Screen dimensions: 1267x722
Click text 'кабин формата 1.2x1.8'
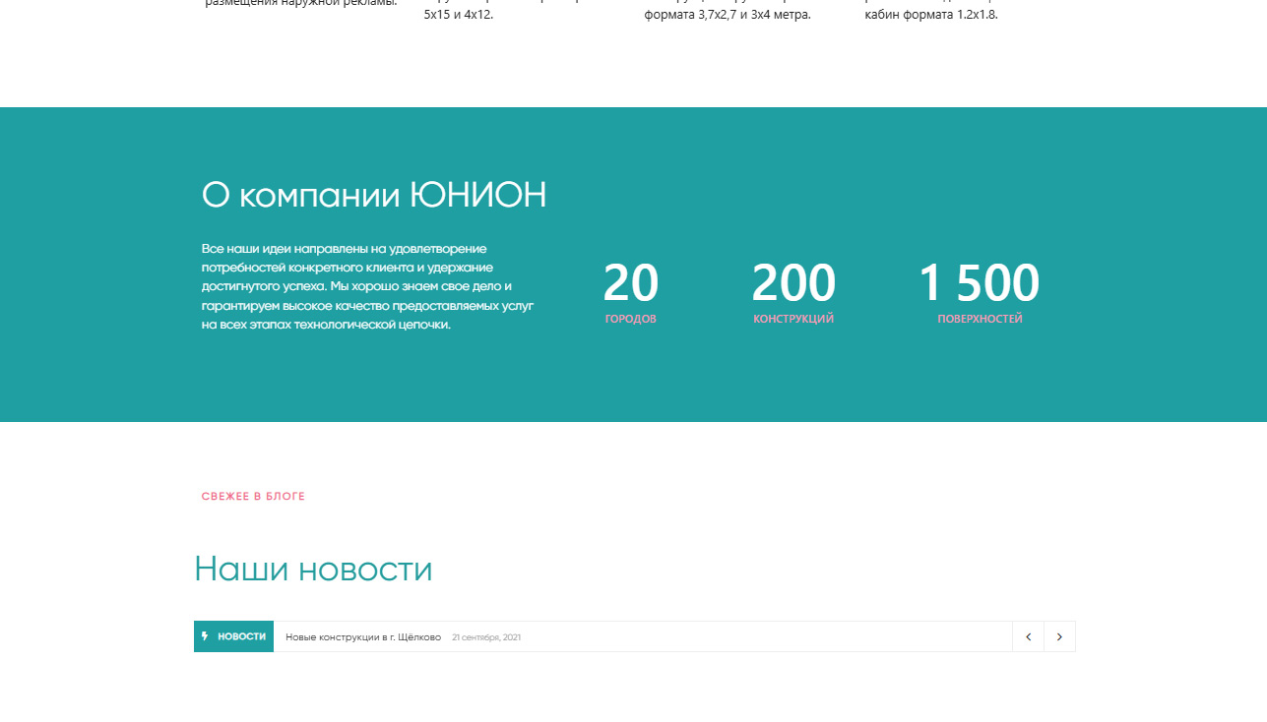pyautogui.click(x=930, y=15)
